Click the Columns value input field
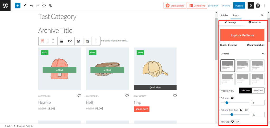 click(258, 103)
